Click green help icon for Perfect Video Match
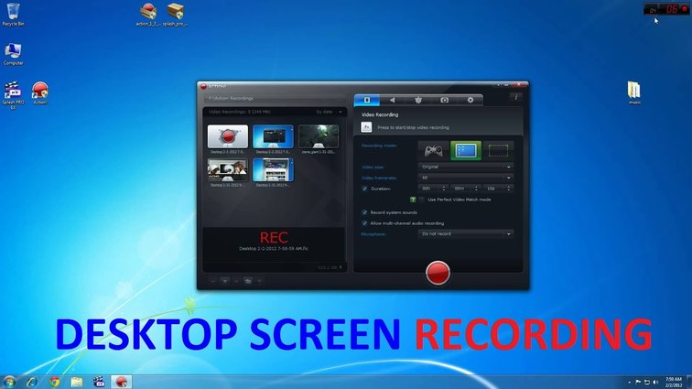The height and width of the screenshot is (389, 692). (413, 200)
